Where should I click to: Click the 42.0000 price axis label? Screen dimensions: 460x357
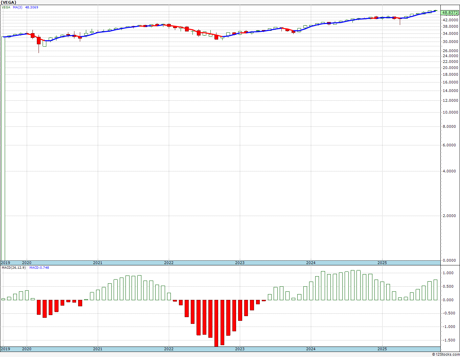pos(450,20)
